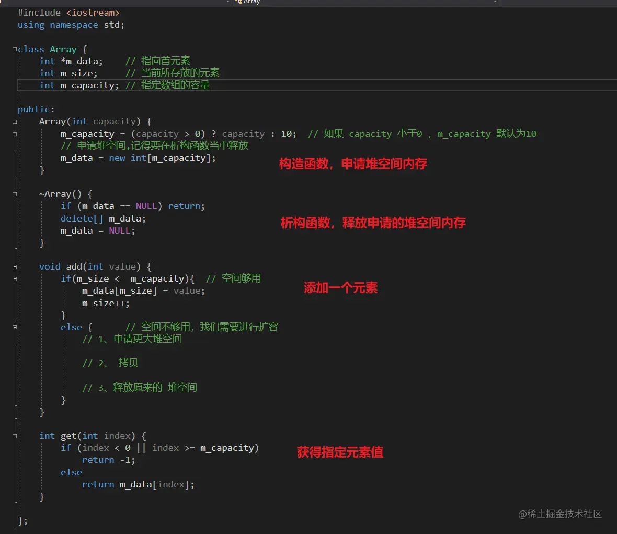Click comment 申请堆空间,记得要在析构函数当中释放
Viewport: 617px width, 534px height.
click(154, 146)
